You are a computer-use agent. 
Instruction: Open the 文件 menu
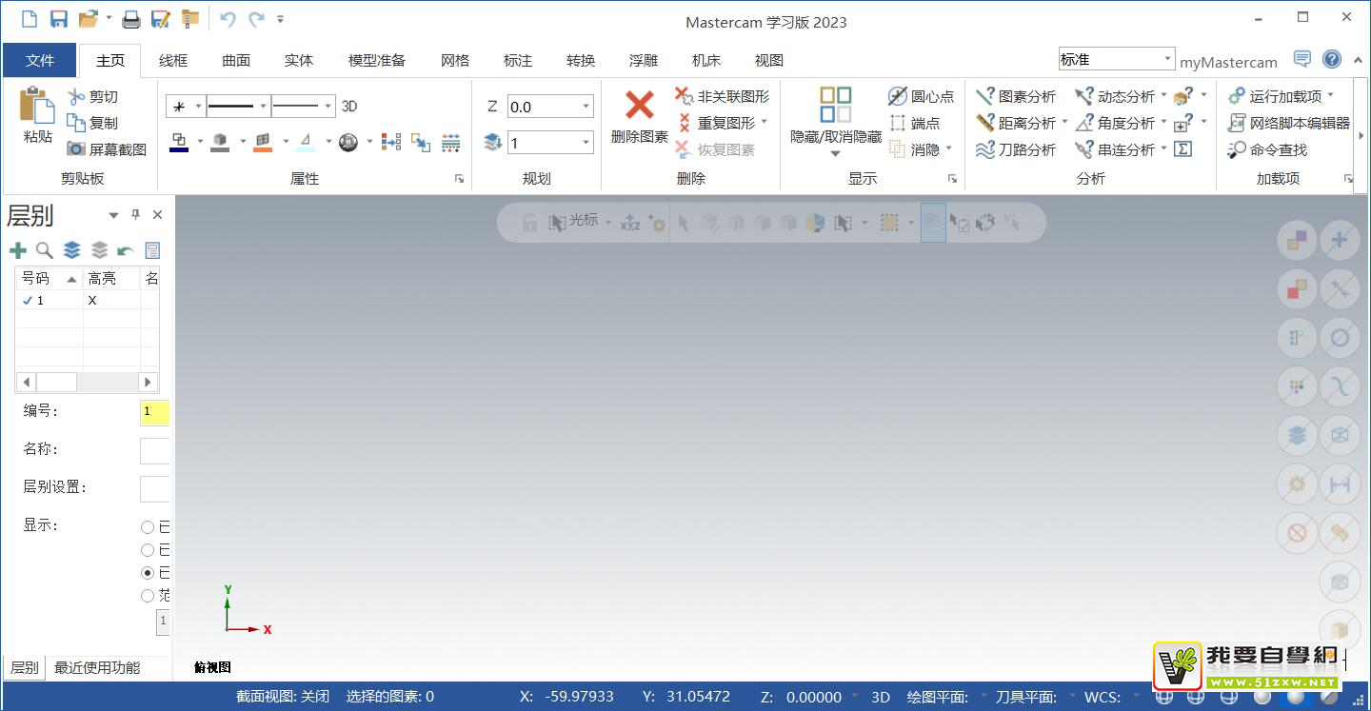(x=40, y=60)
